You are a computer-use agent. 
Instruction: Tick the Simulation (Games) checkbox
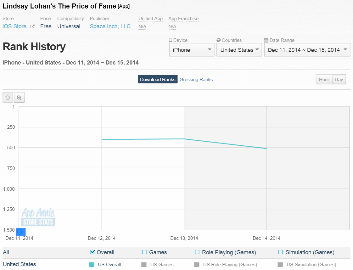[x=281, y=252]
